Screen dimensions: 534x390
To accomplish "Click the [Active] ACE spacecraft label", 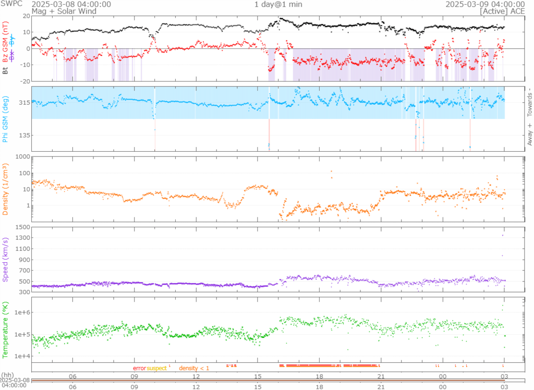I will tap(502, 11).
